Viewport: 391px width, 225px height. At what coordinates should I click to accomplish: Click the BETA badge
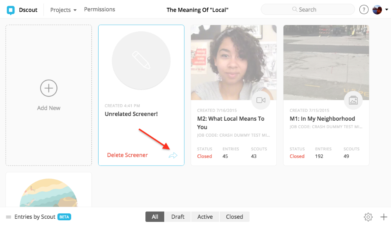(65, 217)
